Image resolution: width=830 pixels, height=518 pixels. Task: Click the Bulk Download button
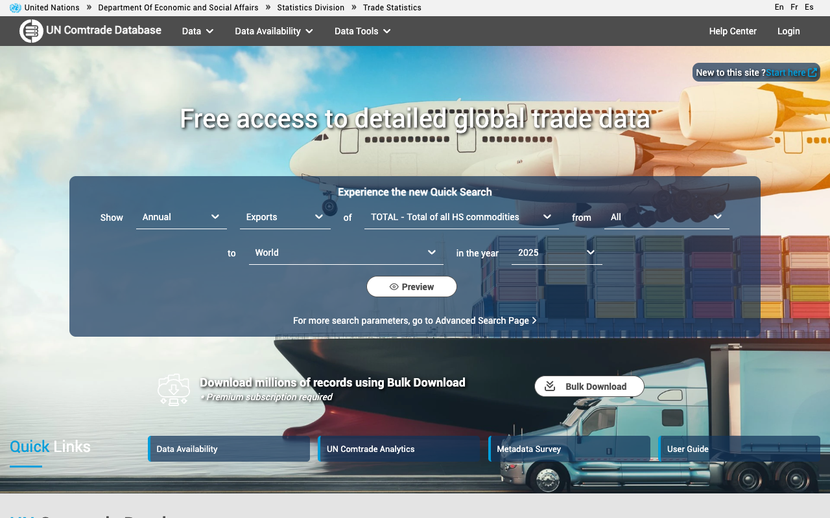coord(589,387)
